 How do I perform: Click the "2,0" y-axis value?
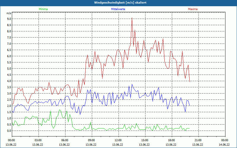[x=9, y=106]
